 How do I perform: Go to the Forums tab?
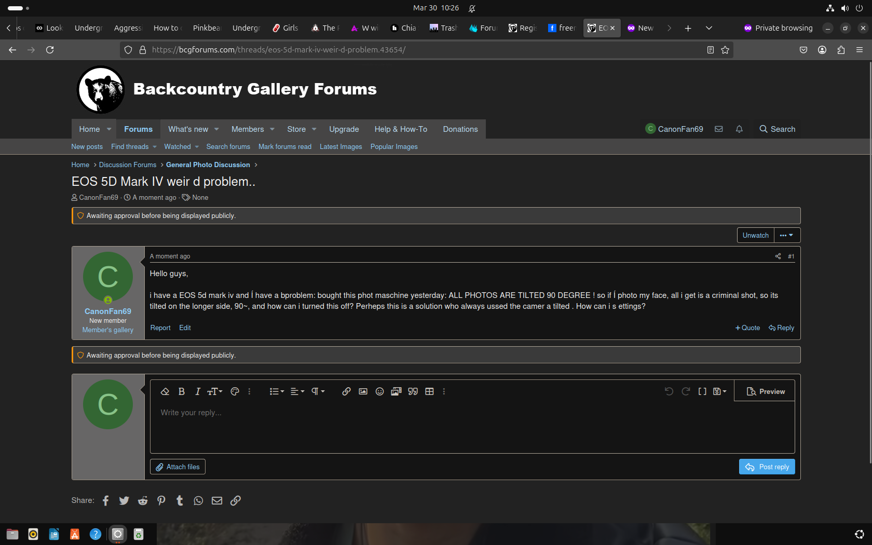[138, 129]
